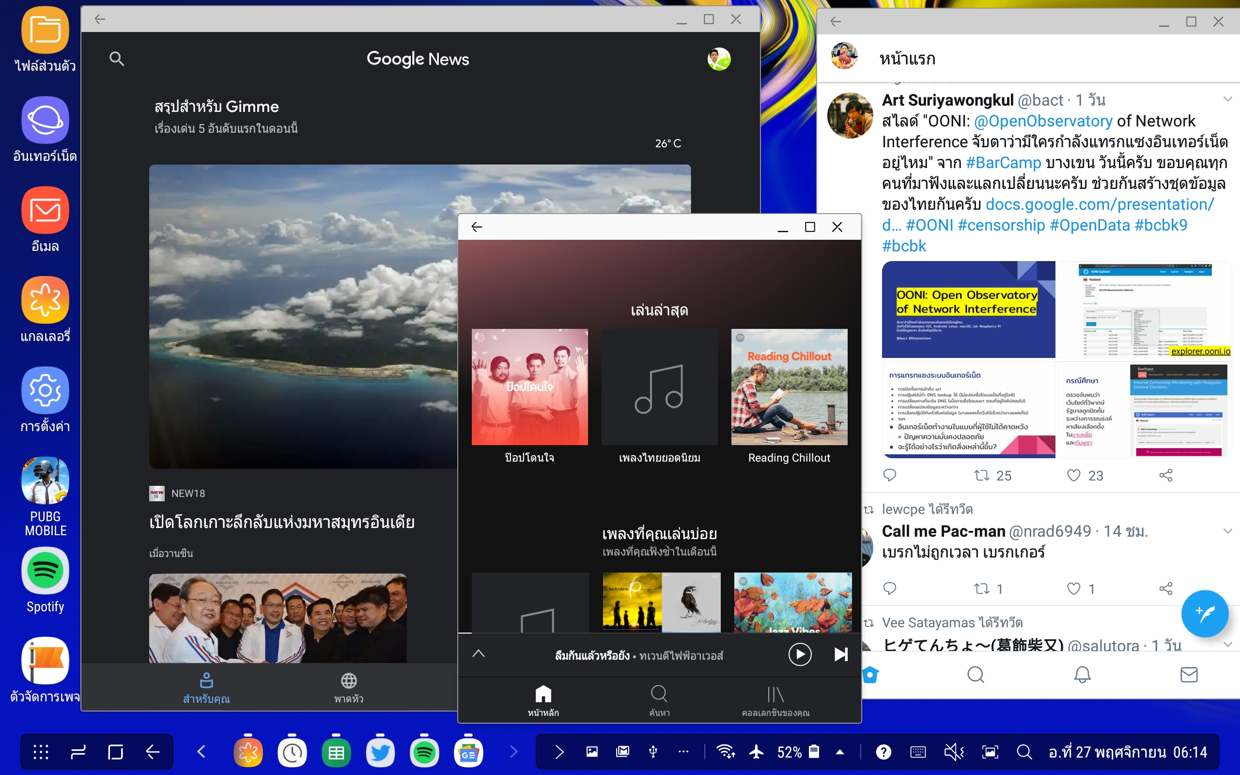The width and height of the screenshot is (1240, 775).
Task: Open options dropdown on Art Suriyawongkul tweet
Action: [1227, 99]
